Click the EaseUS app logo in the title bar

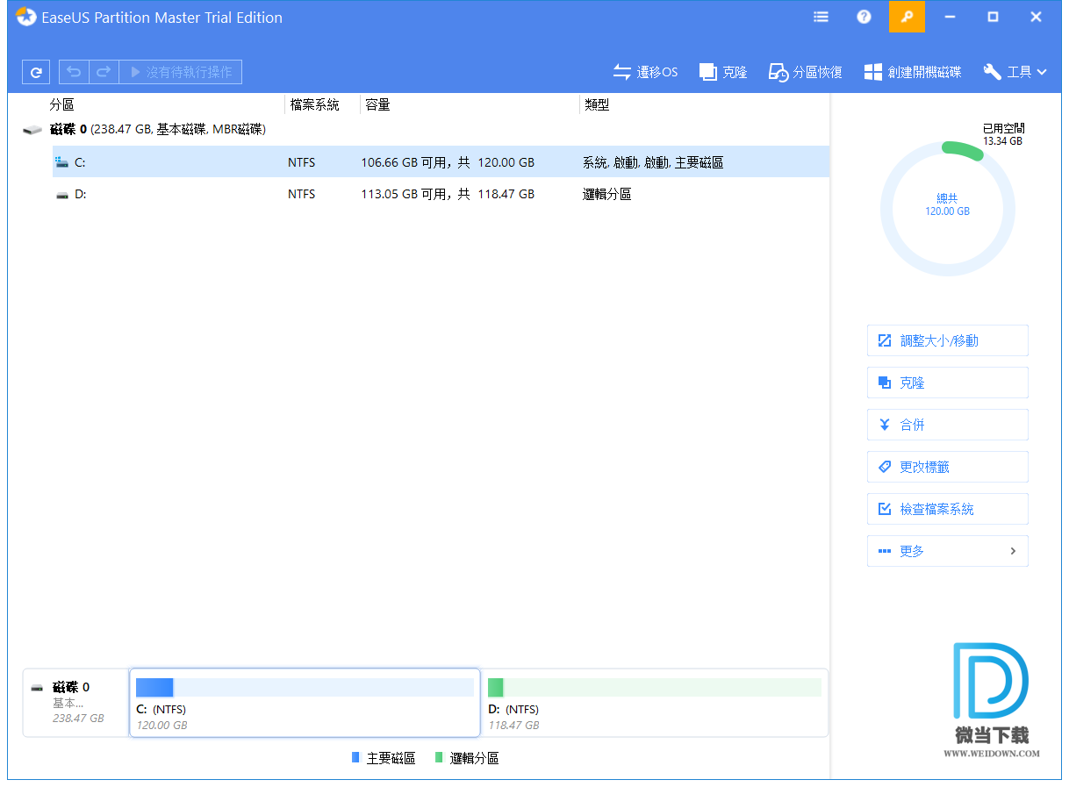click(25, 17)
